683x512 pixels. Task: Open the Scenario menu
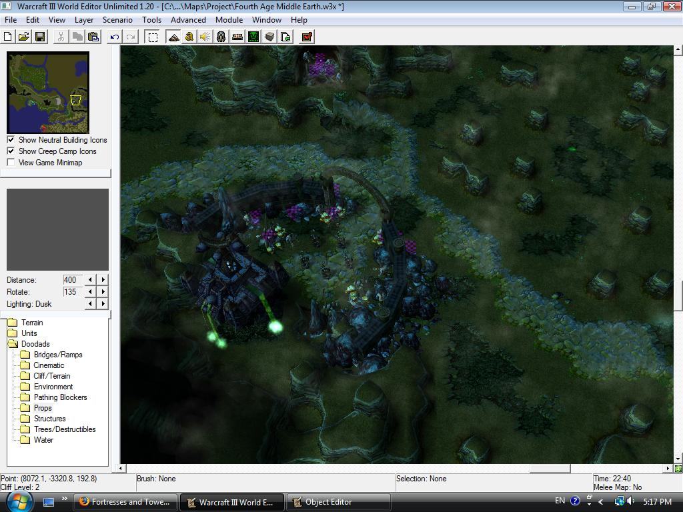tap(117, 19)
